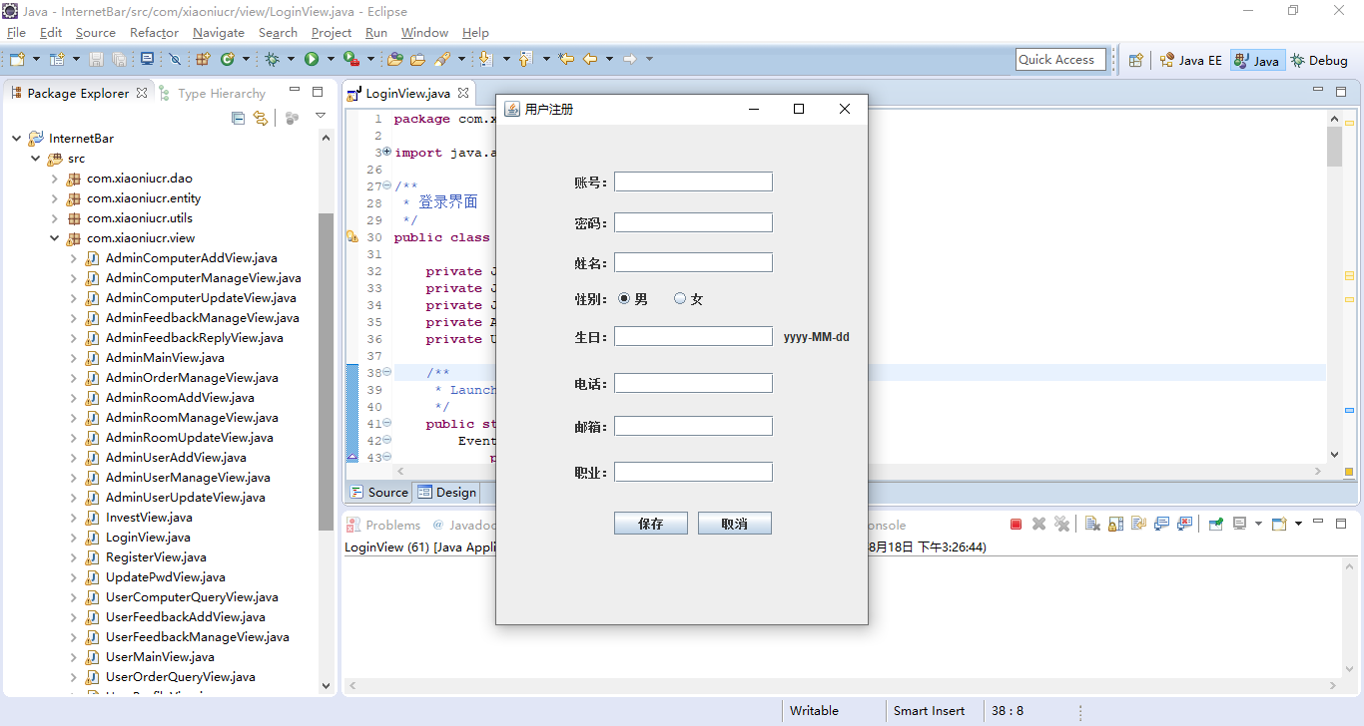The width and height of the screenshot is (1364, 726).
Task: Expand the com.xiaoniucr.utils package
Action: coord(55,218)
